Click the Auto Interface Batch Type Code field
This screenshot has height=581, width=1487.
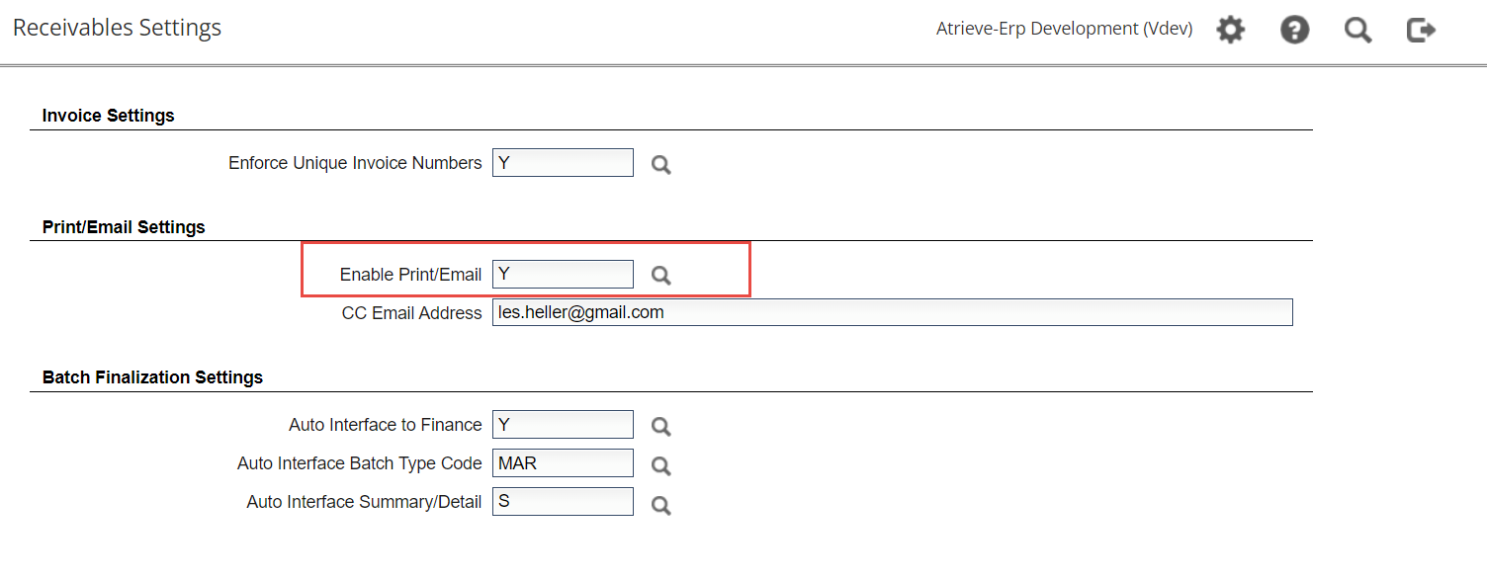click(563, 462)
